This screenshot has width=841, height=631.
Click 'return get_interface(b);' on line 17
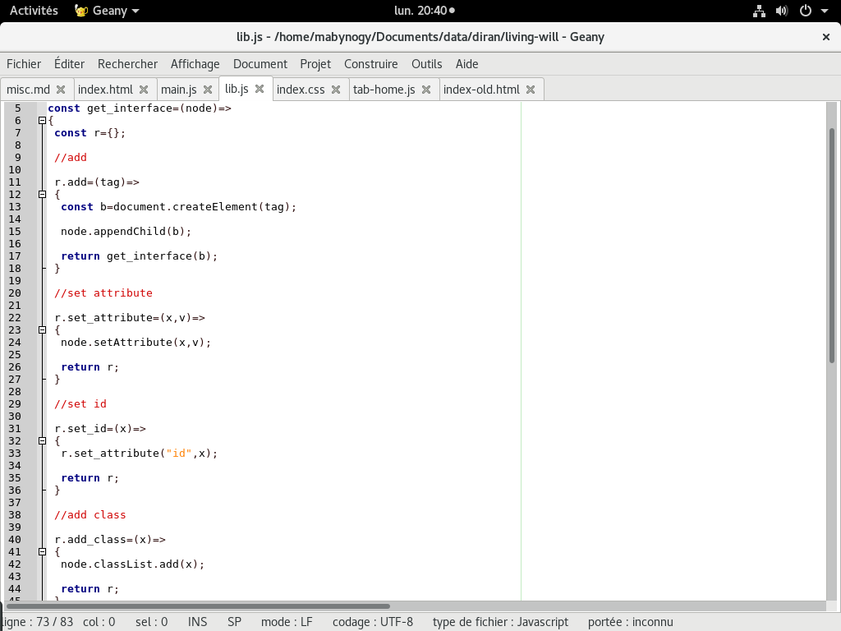pyautogui.click(x=140, y=256)
